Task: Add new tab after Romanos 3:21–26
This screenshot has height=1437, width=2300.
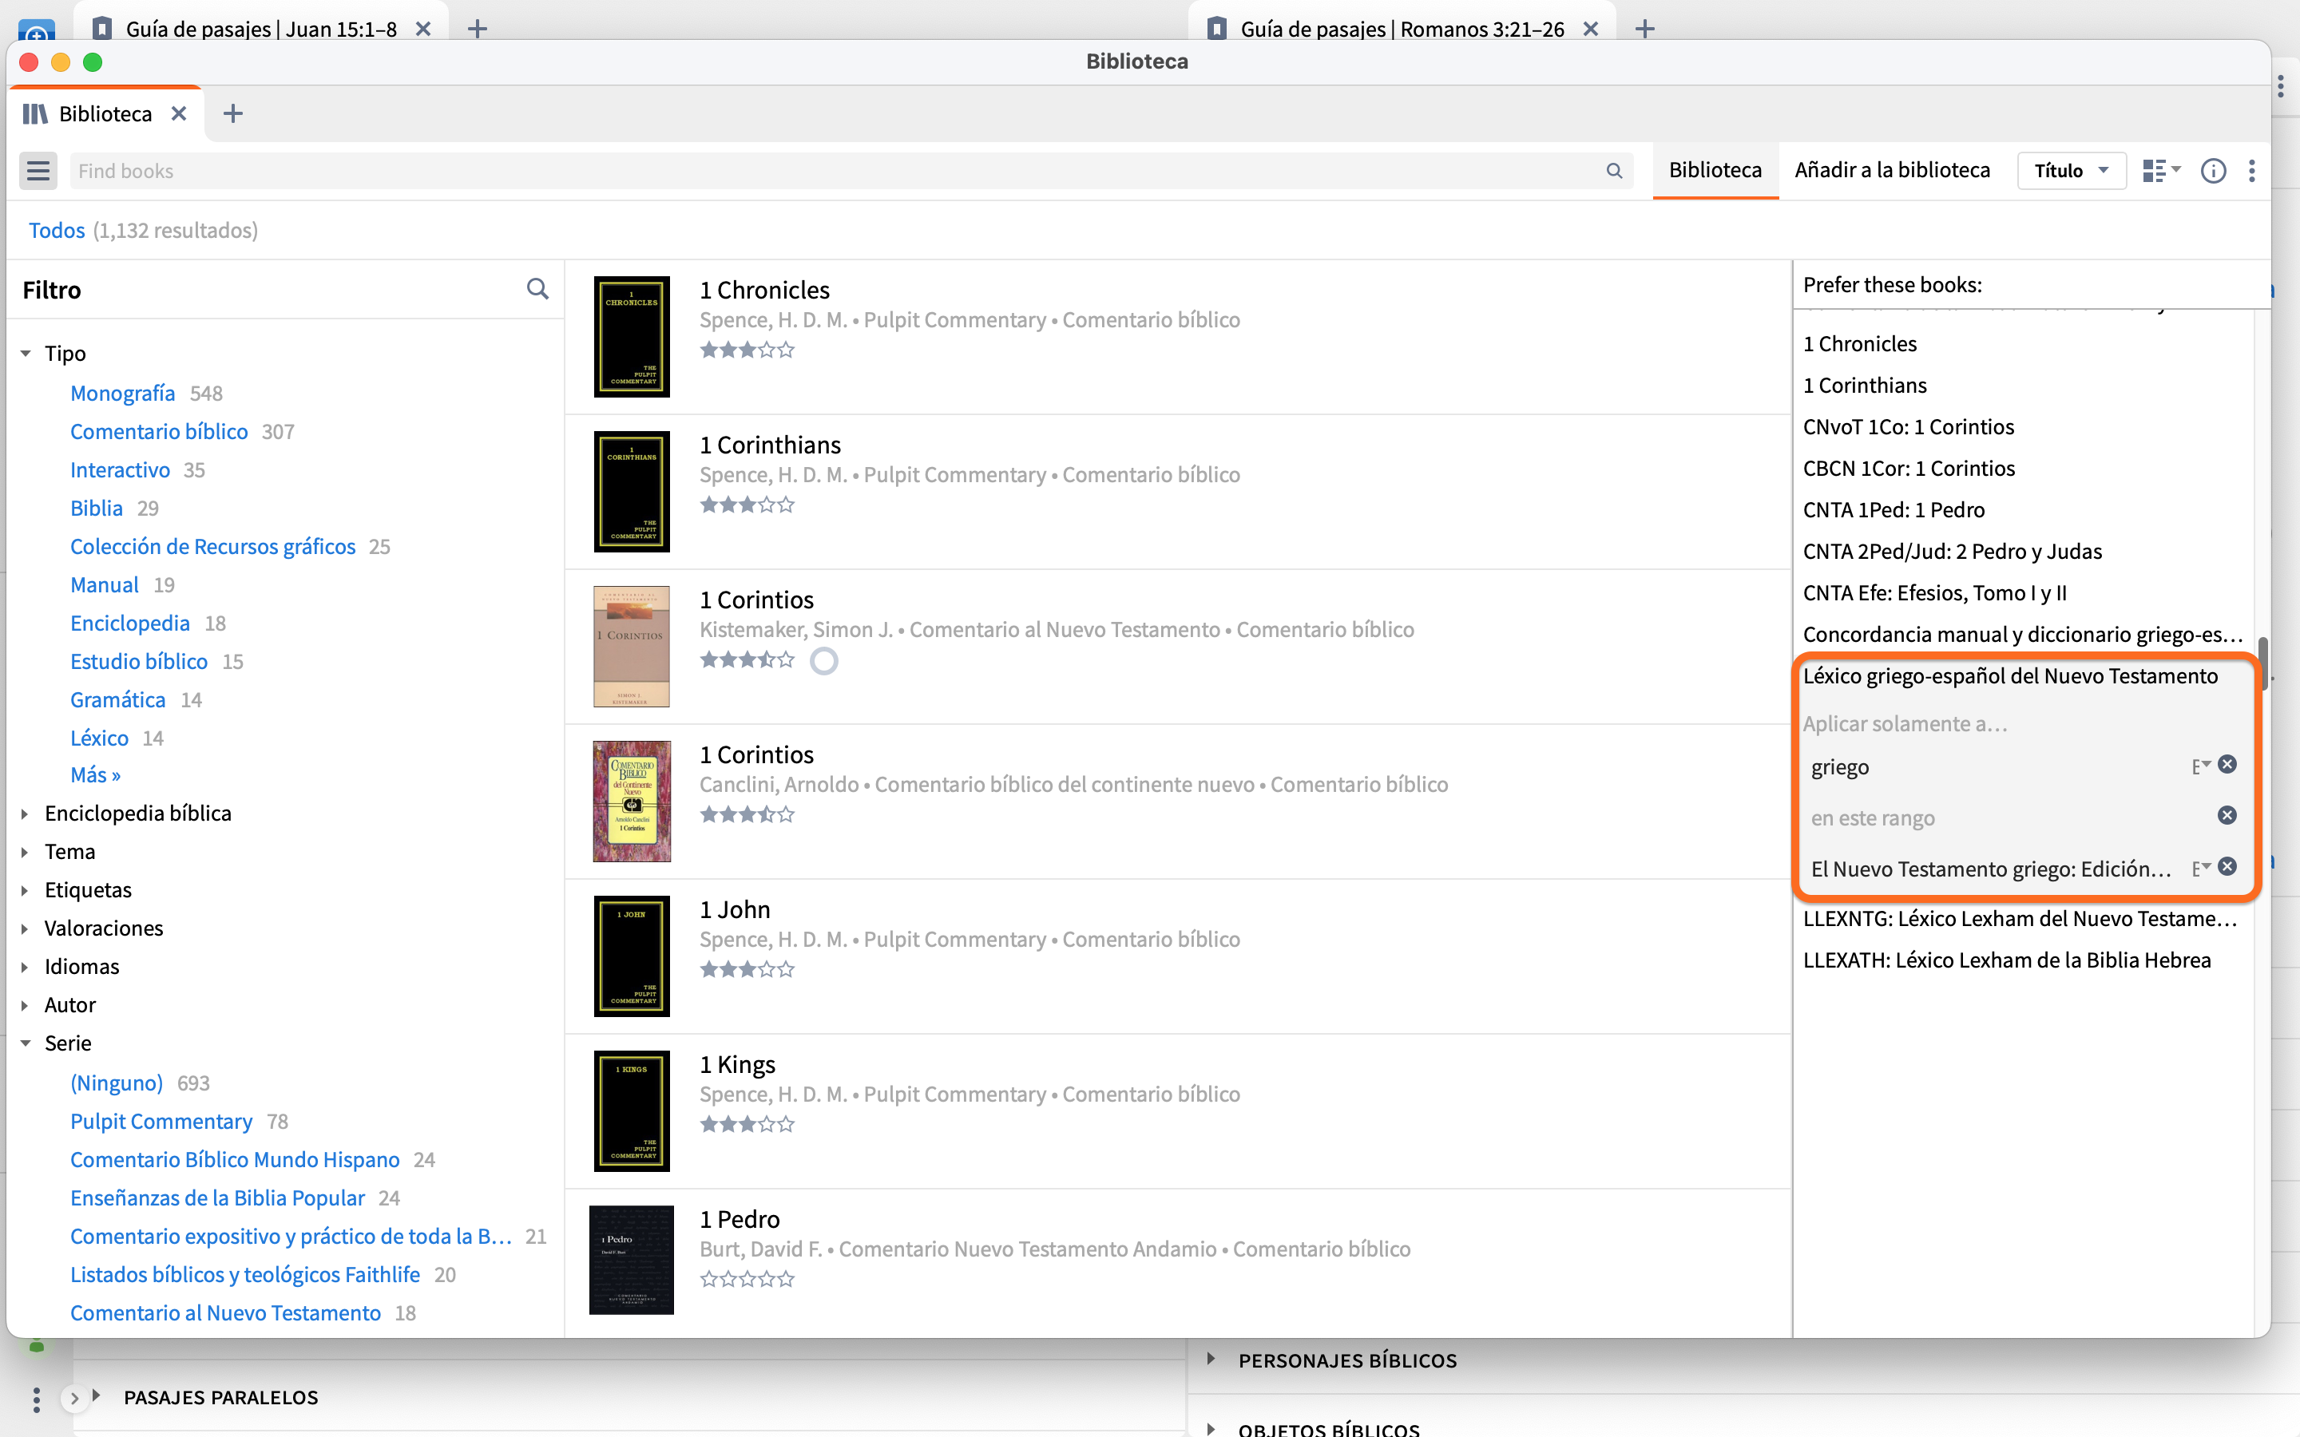Action: click(1645, 29)
